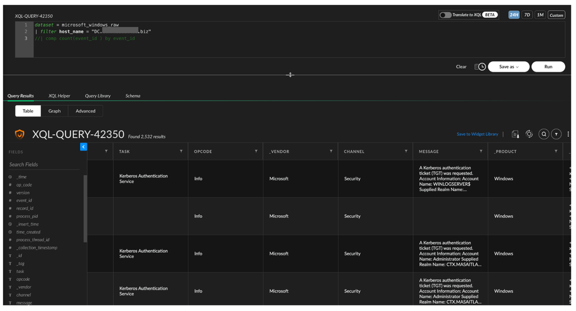Screen dimensions: 576x311
Task: Switch to the XQL Helper tab
Action: [x=59, y=96]
